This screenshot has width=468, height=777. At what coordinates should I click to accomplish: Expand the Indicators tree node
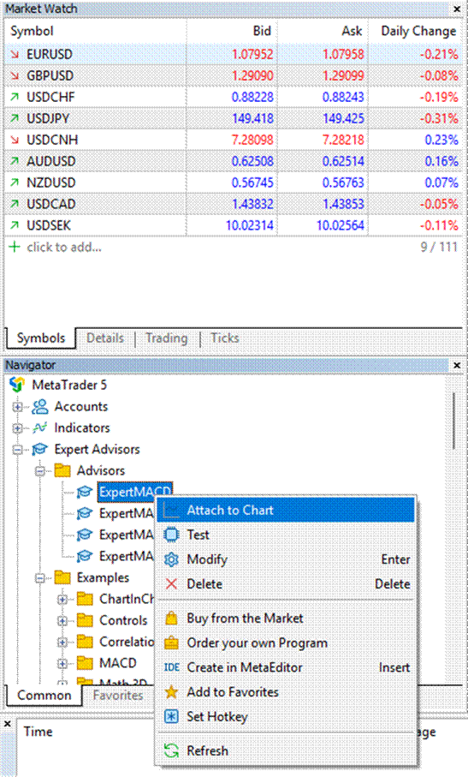(x=18, y=428)
